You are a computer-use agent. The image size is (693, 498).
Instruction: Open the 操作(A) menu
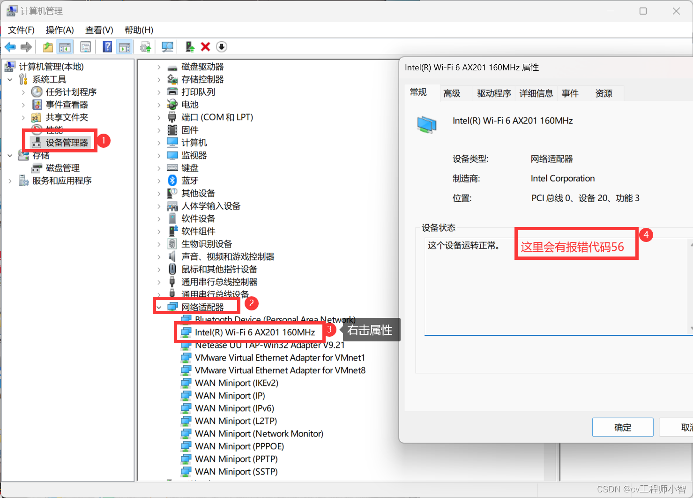pos(60,30)
